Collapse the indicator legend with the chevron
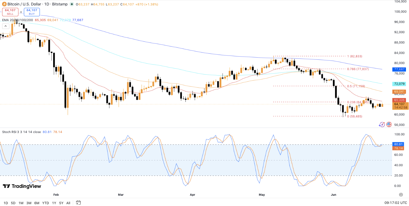The image size is (409, 206). pos(6,26)
